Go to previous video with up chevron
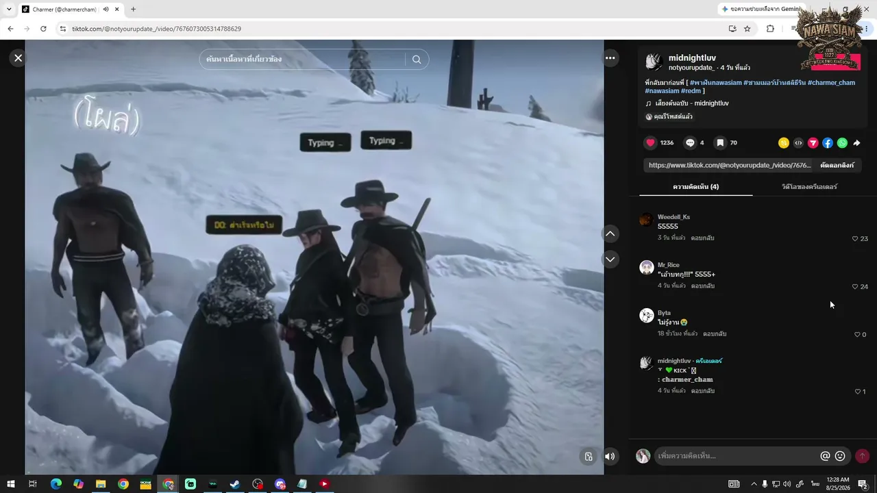877x493 pixels. click(610, 233)
